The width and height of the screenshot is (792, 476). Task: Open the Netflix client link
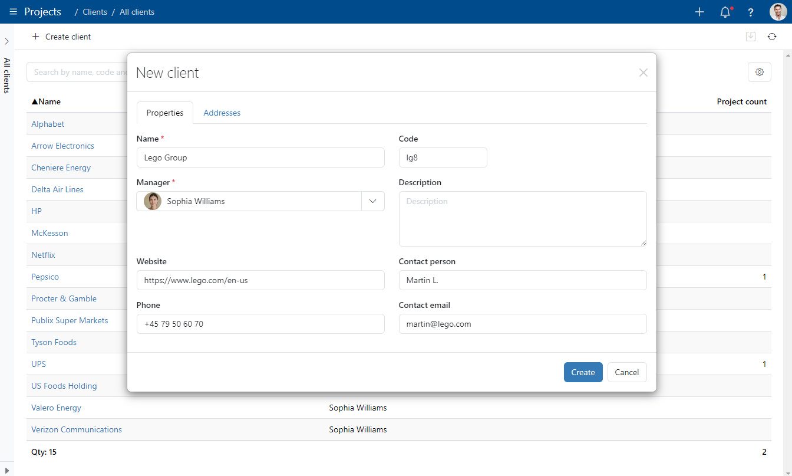[x=43, y=255]
